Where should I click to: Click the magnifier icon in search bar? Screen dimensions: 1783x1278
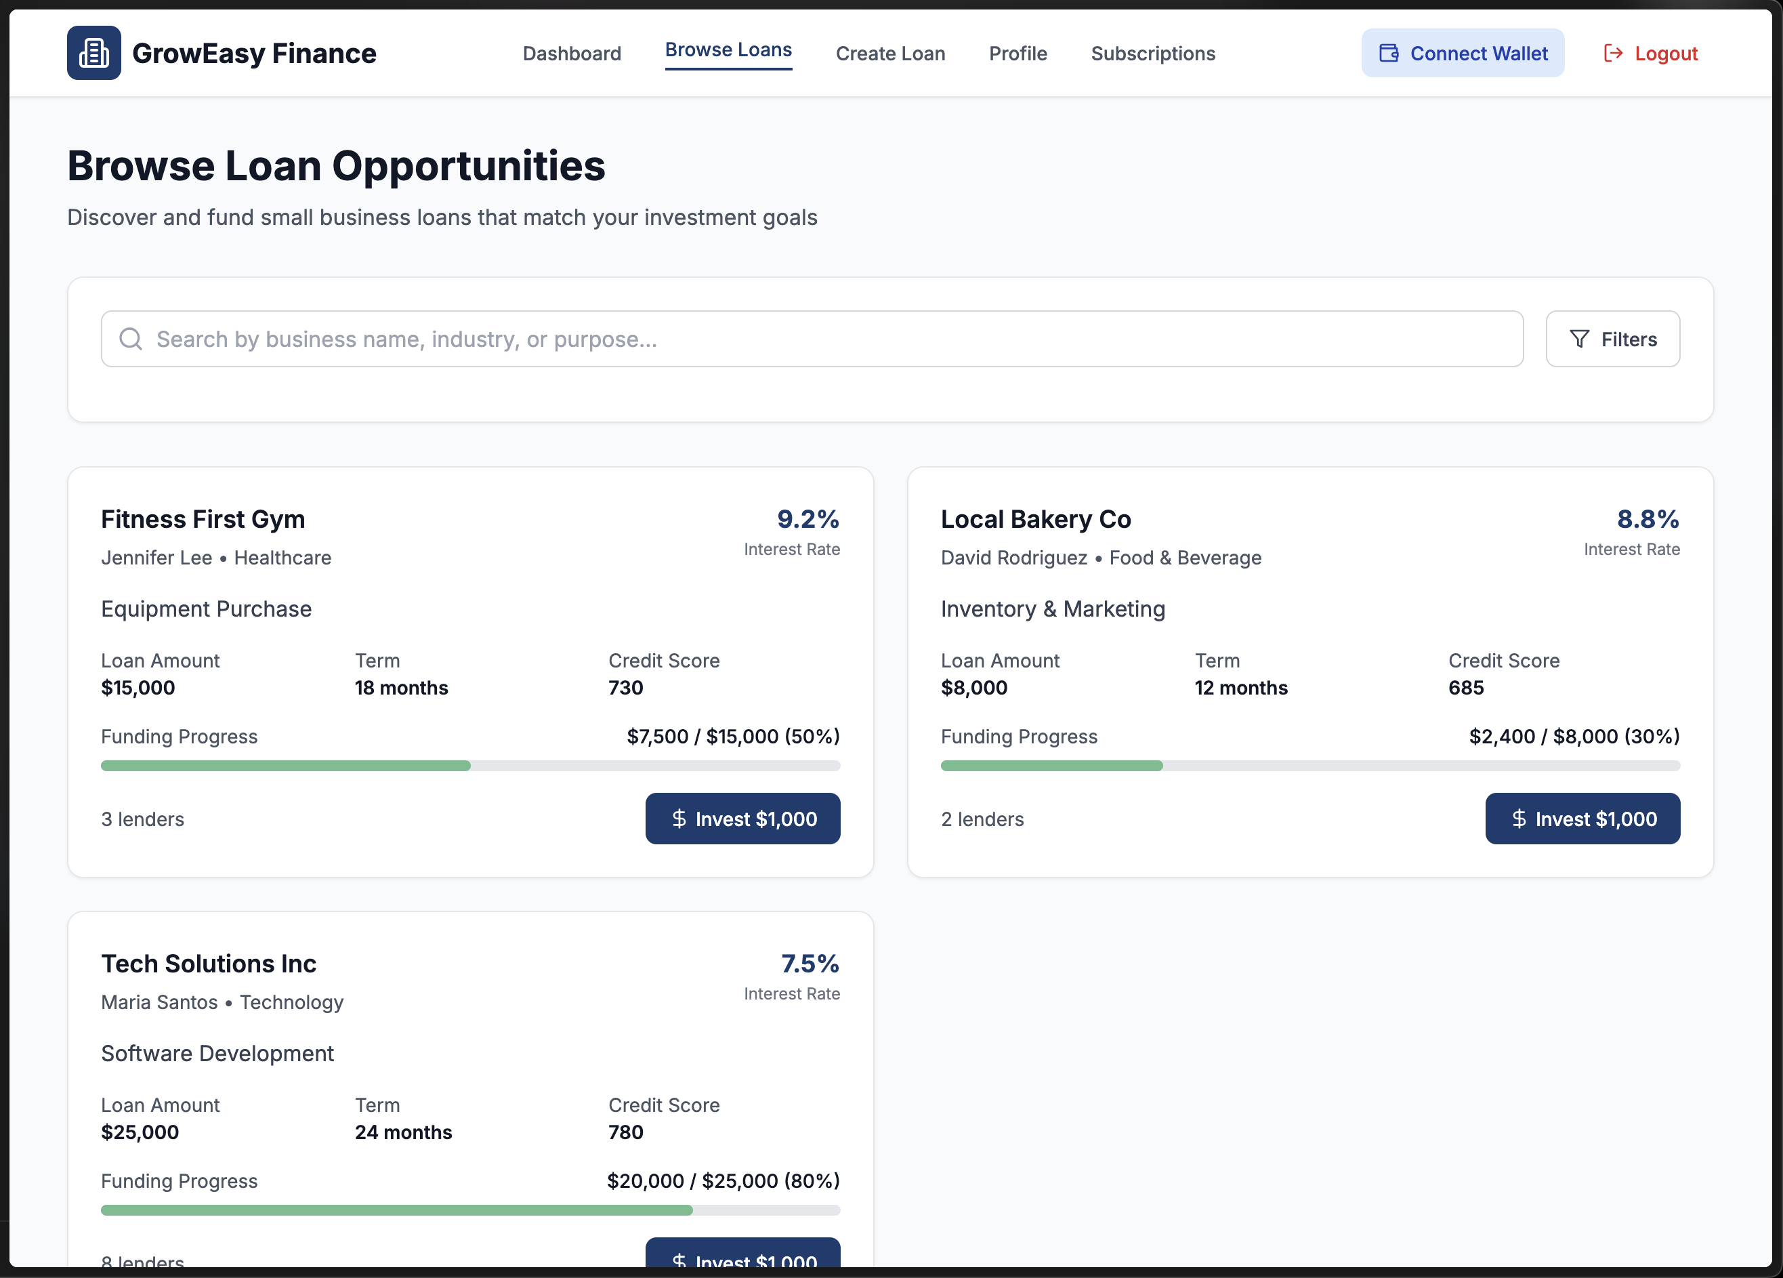(131, 339)
